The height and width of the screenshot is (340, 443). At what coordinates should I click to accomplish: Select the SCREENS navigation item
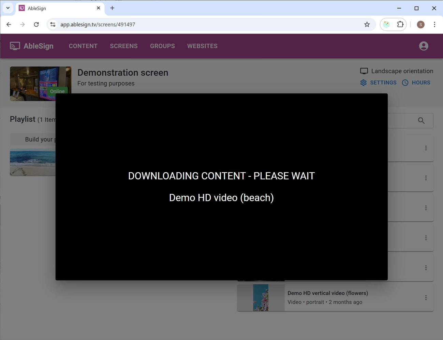tap(123, 46)
